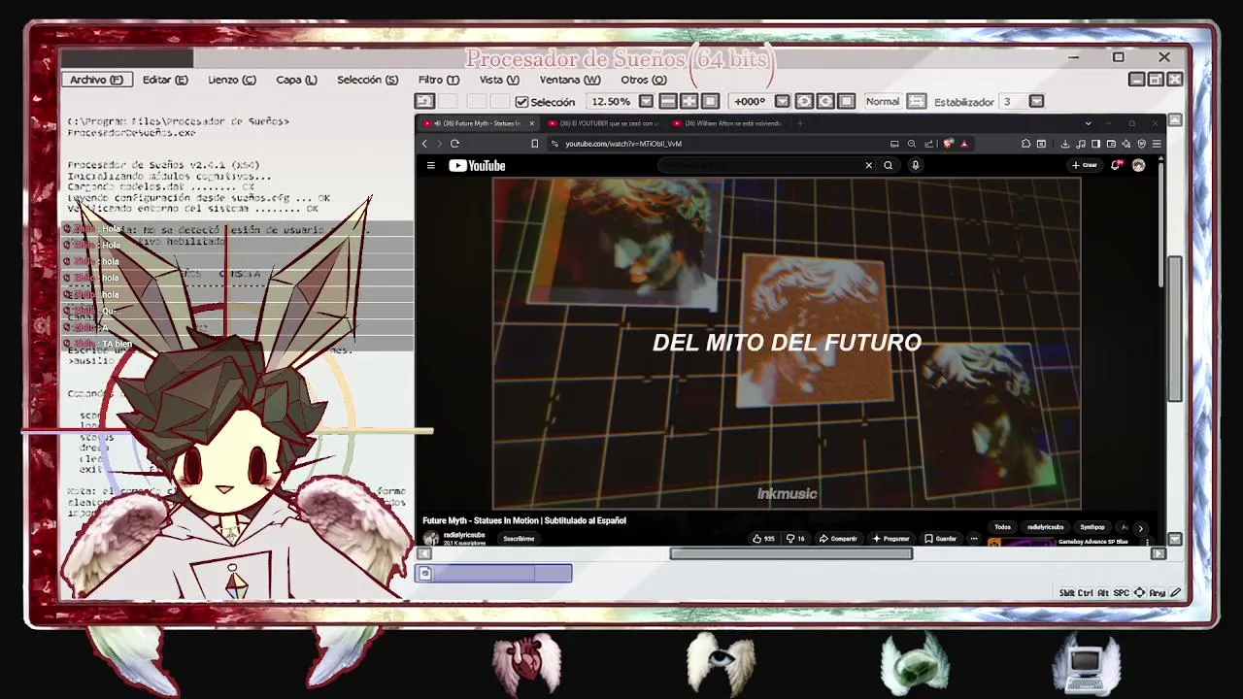
Task: Open the Ventana (W) menu
Action: coord(570,80)
